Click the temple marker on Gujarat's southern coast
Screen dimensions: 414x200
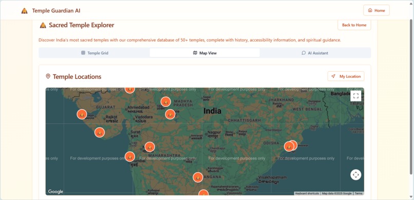[100, 132]
